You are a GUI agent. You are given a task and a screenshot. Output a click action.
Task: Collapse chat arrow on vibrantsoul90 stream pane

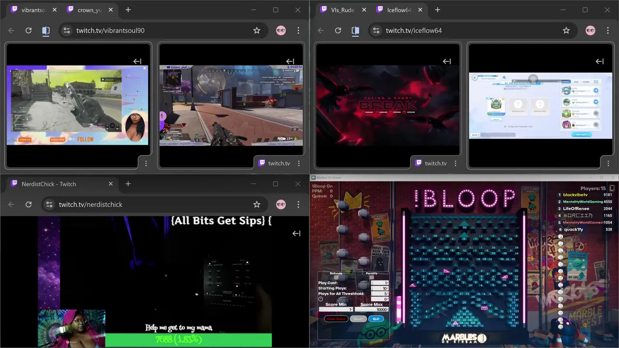(137, 61)
